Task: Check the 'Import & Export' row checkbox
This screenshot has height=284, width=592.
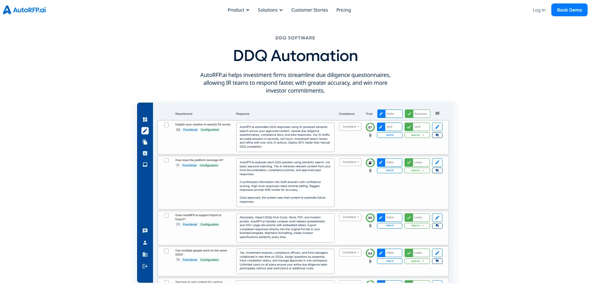Action: coord(166,216)
